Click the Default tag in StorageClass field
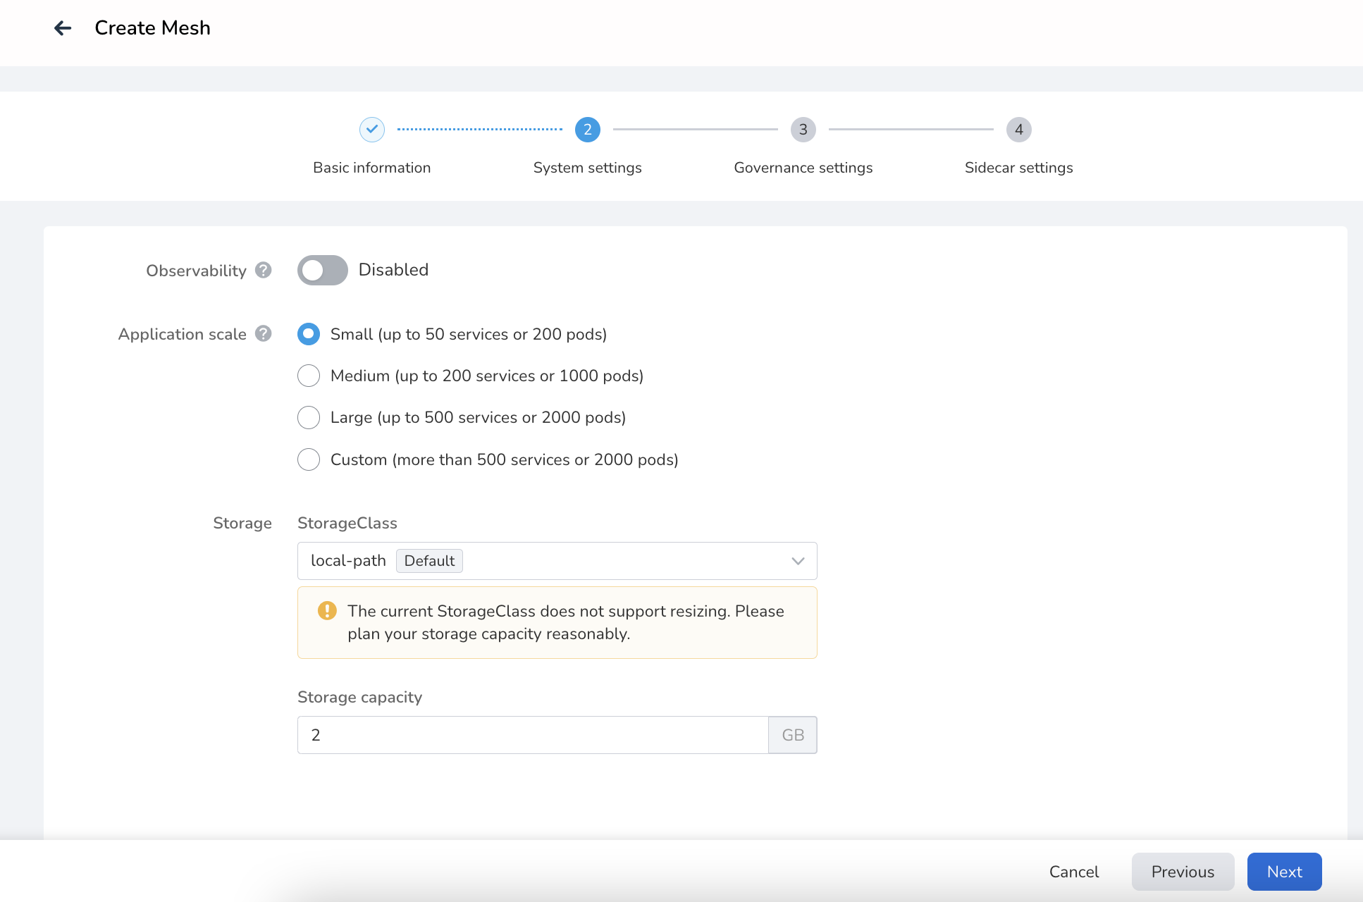 pos(429,561)
